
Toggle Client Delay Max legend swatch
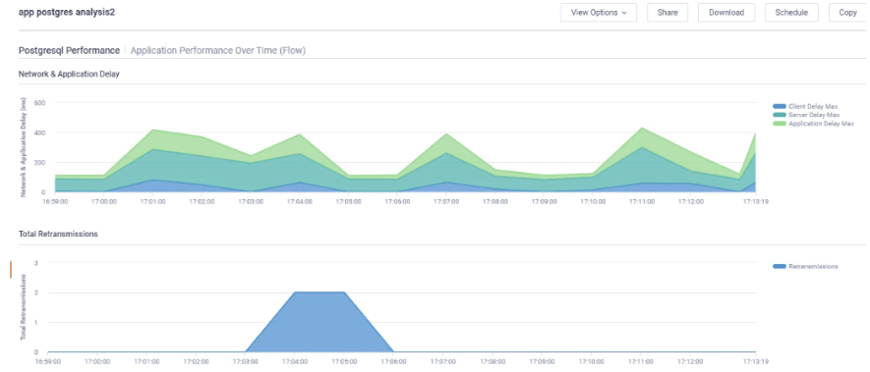779,106
